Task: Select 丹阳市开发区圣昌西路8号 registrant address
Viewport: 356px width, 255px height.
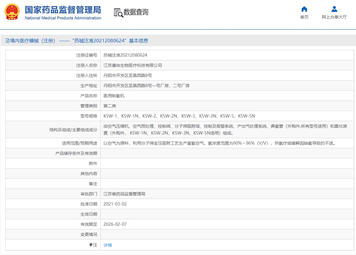Action: tap(128, 75)
